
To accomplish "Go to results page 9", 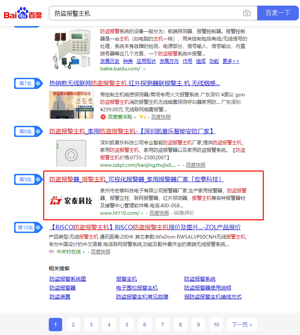I will click(x=198, y=325).
